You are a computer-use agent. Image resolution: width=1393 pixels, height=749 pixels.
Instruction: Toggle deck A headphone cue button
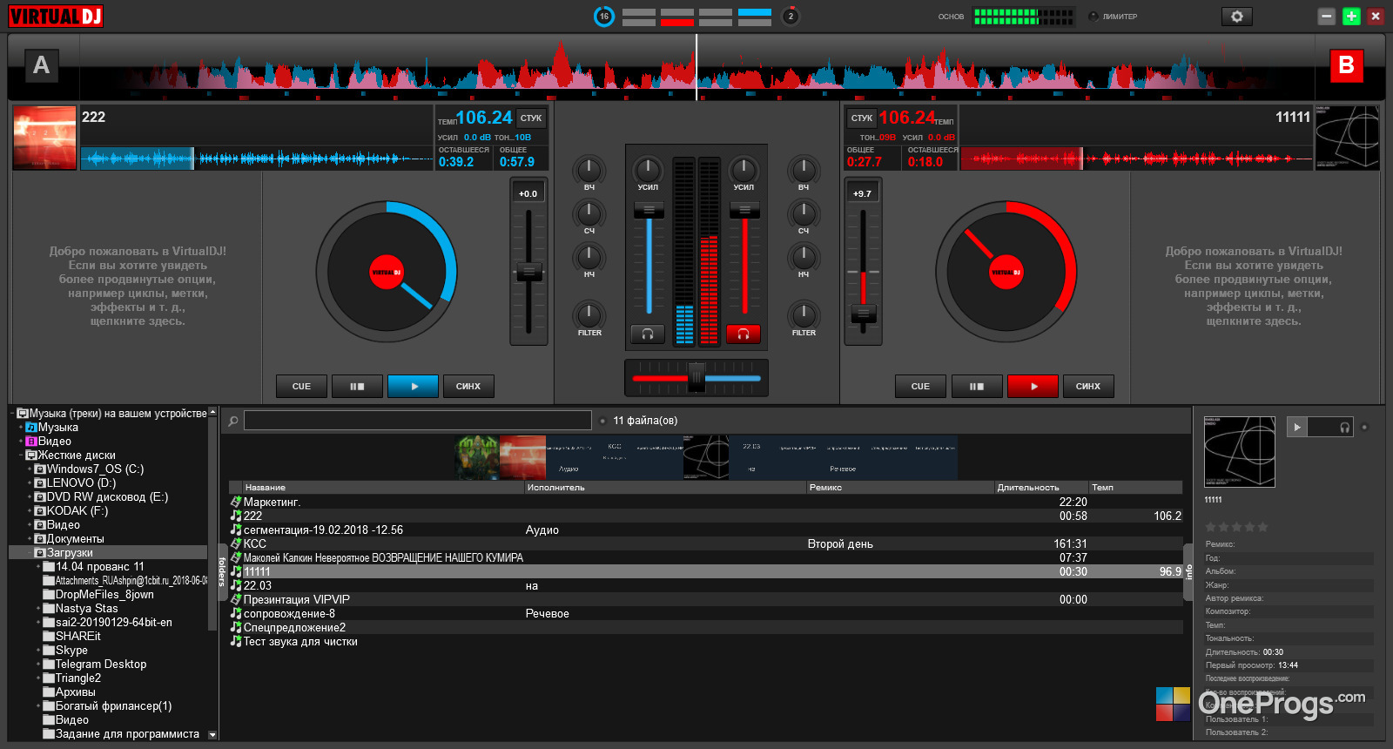pyautogui.click(x=648, y=334)
